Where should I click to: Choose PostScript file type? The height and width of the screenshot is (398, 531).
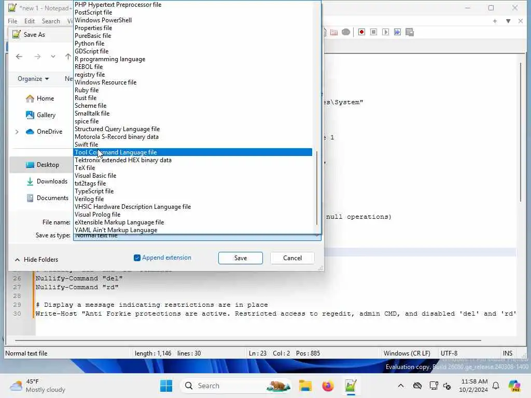[x=193, y=12]
